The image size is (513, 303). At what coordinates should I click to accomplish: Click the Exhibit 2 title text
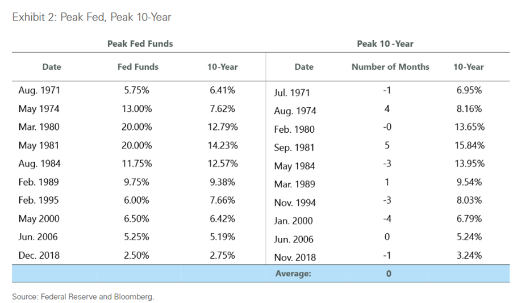[91, 17]
